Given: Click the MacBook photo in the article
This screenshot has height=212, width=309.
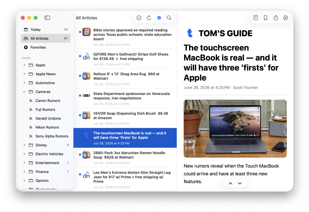Looking at the screenshot, I should coord(235,129).
